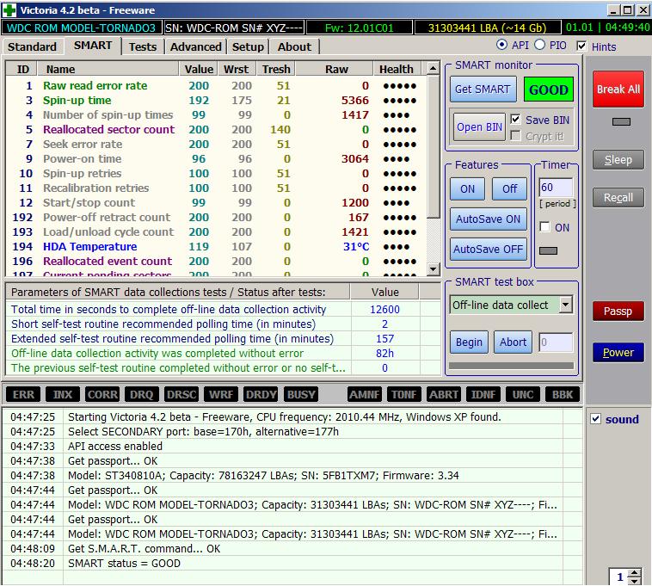Begin the SMART test
The width and height of the screenshot is (652, 586).
tap(469, 342)
